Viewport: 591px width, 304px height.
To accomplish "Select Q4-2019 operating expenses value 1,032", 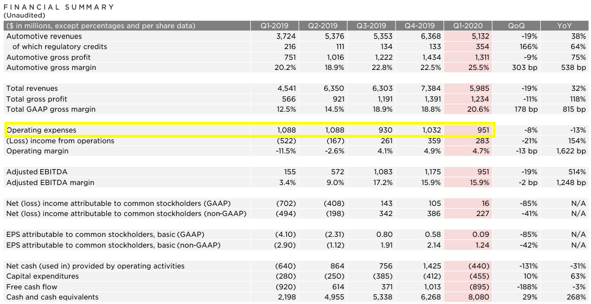I will click(x=432, y=130).
